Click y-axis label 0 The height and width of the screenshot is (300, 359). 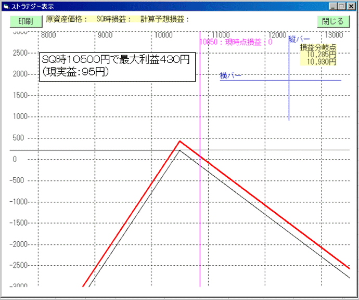coord(15,159)
